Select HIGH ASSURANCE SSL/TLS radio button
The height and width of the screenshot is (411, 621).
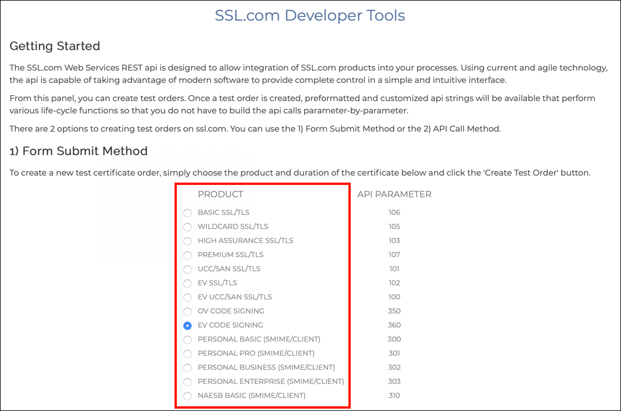pyautogui.click(x=187, y=241)
